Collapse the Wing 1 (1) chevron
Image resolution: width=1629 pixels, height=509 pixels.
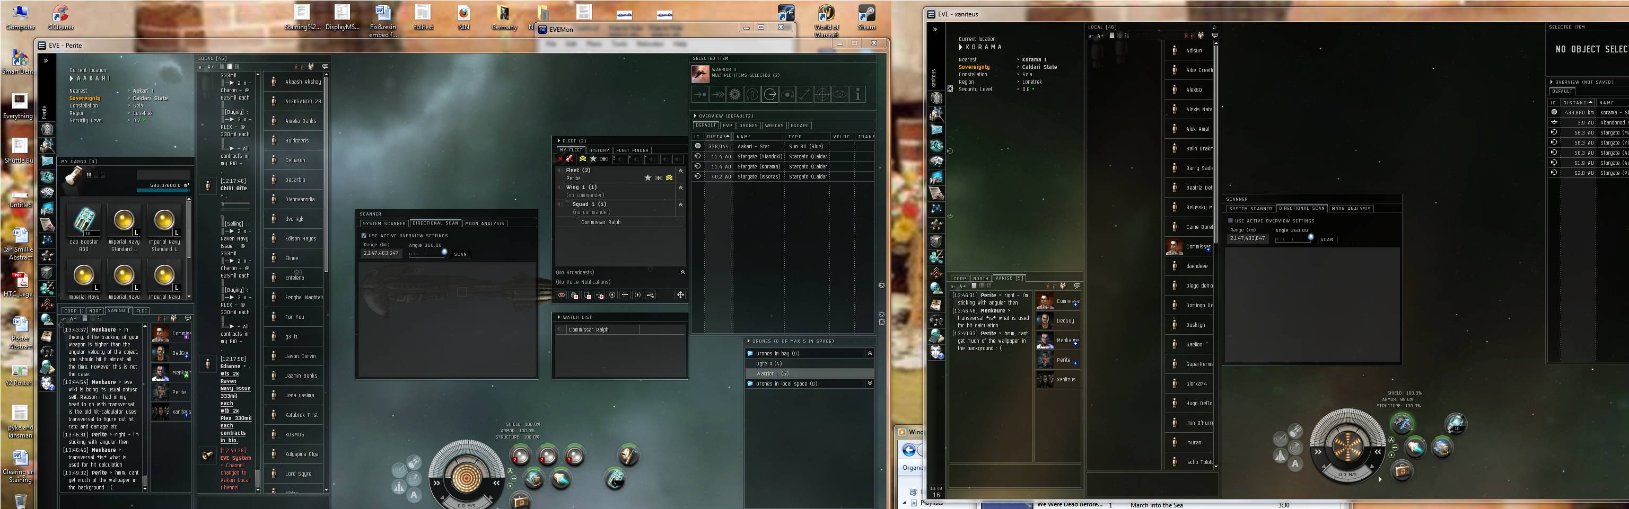click(680, 187)
